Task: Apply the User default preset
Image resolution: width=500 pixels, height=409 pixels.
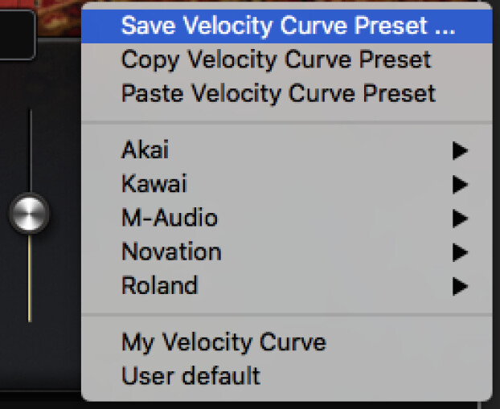Action: click(x=191, y=375)
